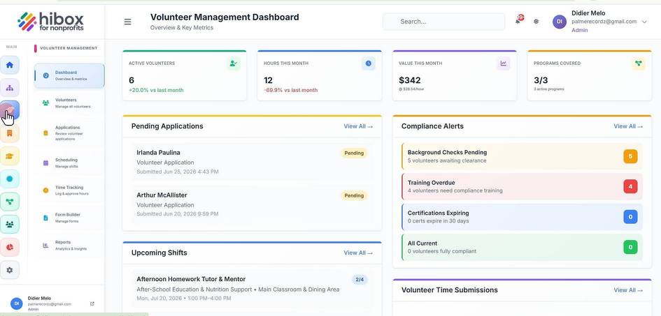Image resolution: width=661 pixels, height=316 pixels.
Task: Toggle the hamburger menu icon
Action: (x=127, y=22)
